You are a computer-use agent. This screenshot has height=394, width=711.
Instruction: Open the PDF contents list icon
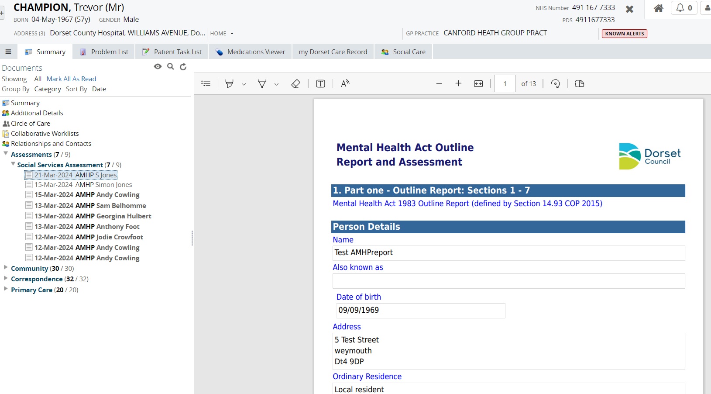[x=206, y=83]
